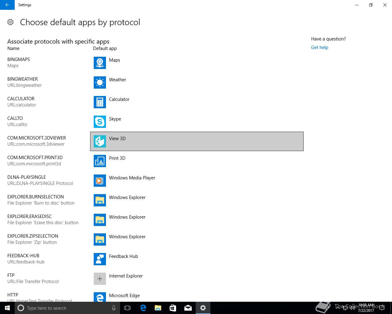Viewport: 392px width, 314px height.
Task: Choose a default where Internet Explorer is listed
Action: (x=126, y=276)
